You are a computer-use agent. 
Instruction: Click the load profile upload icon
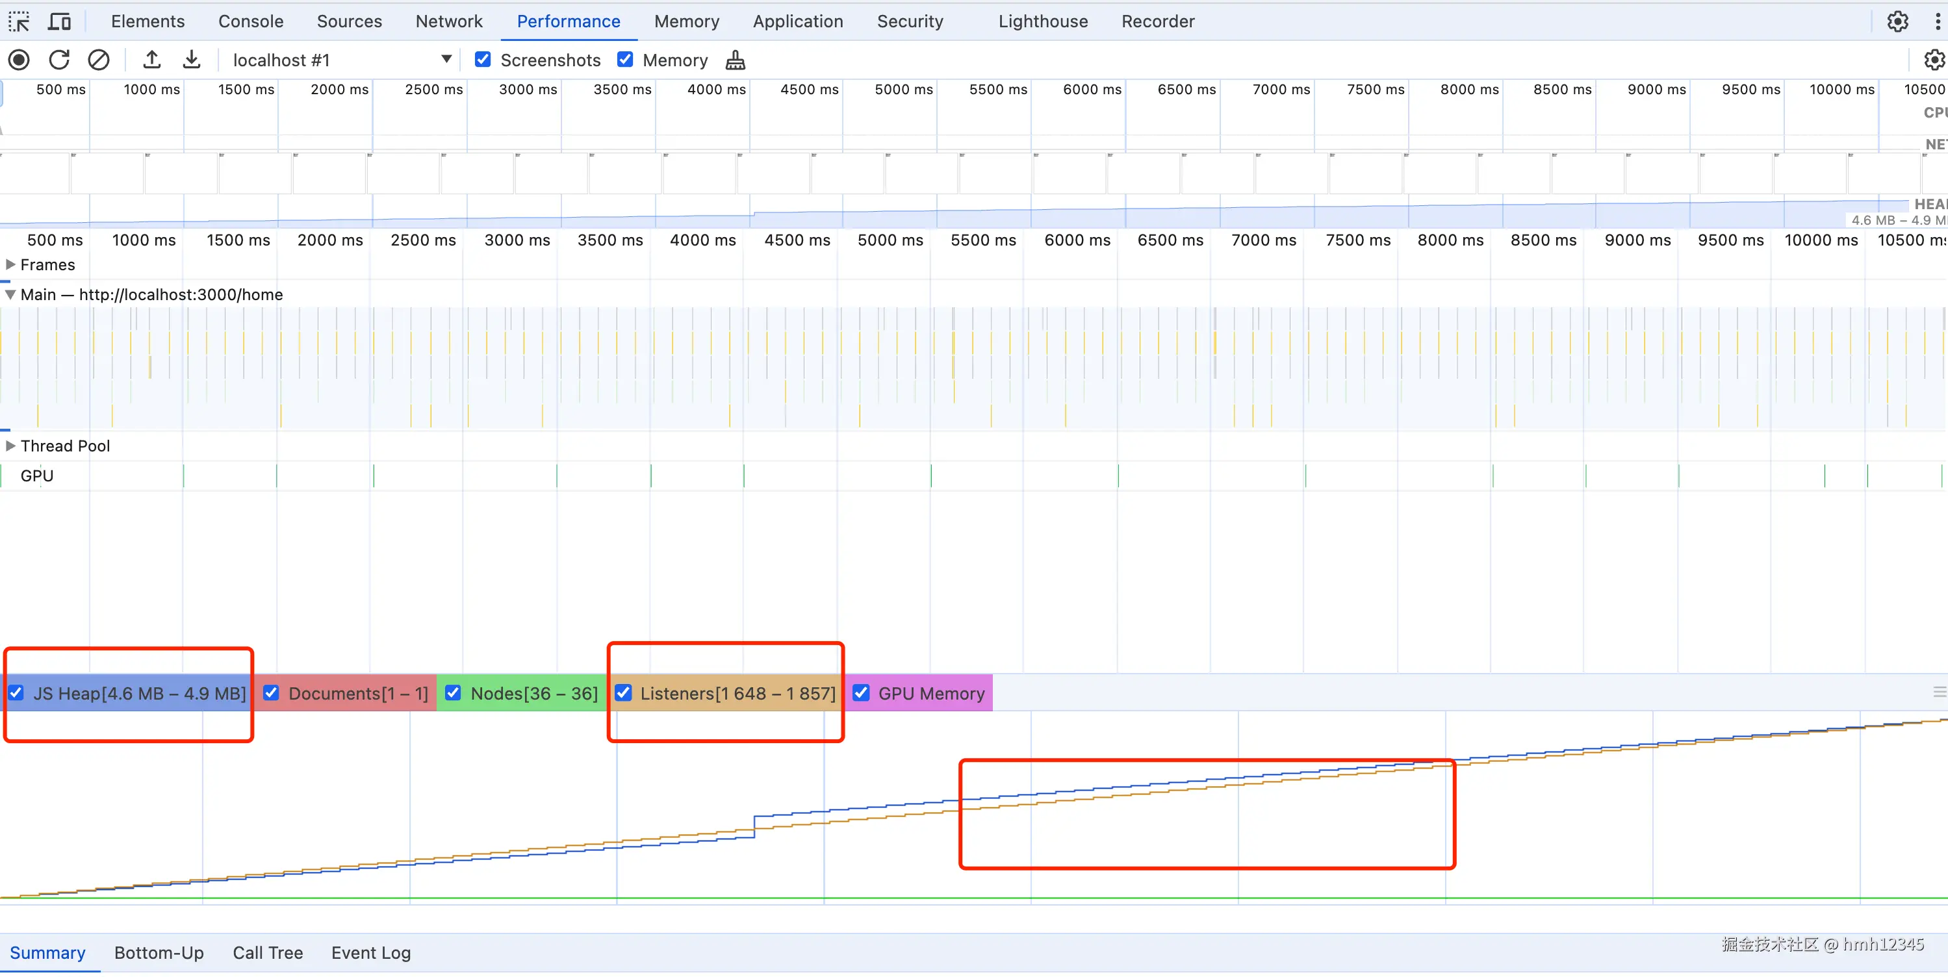[152, 60]
